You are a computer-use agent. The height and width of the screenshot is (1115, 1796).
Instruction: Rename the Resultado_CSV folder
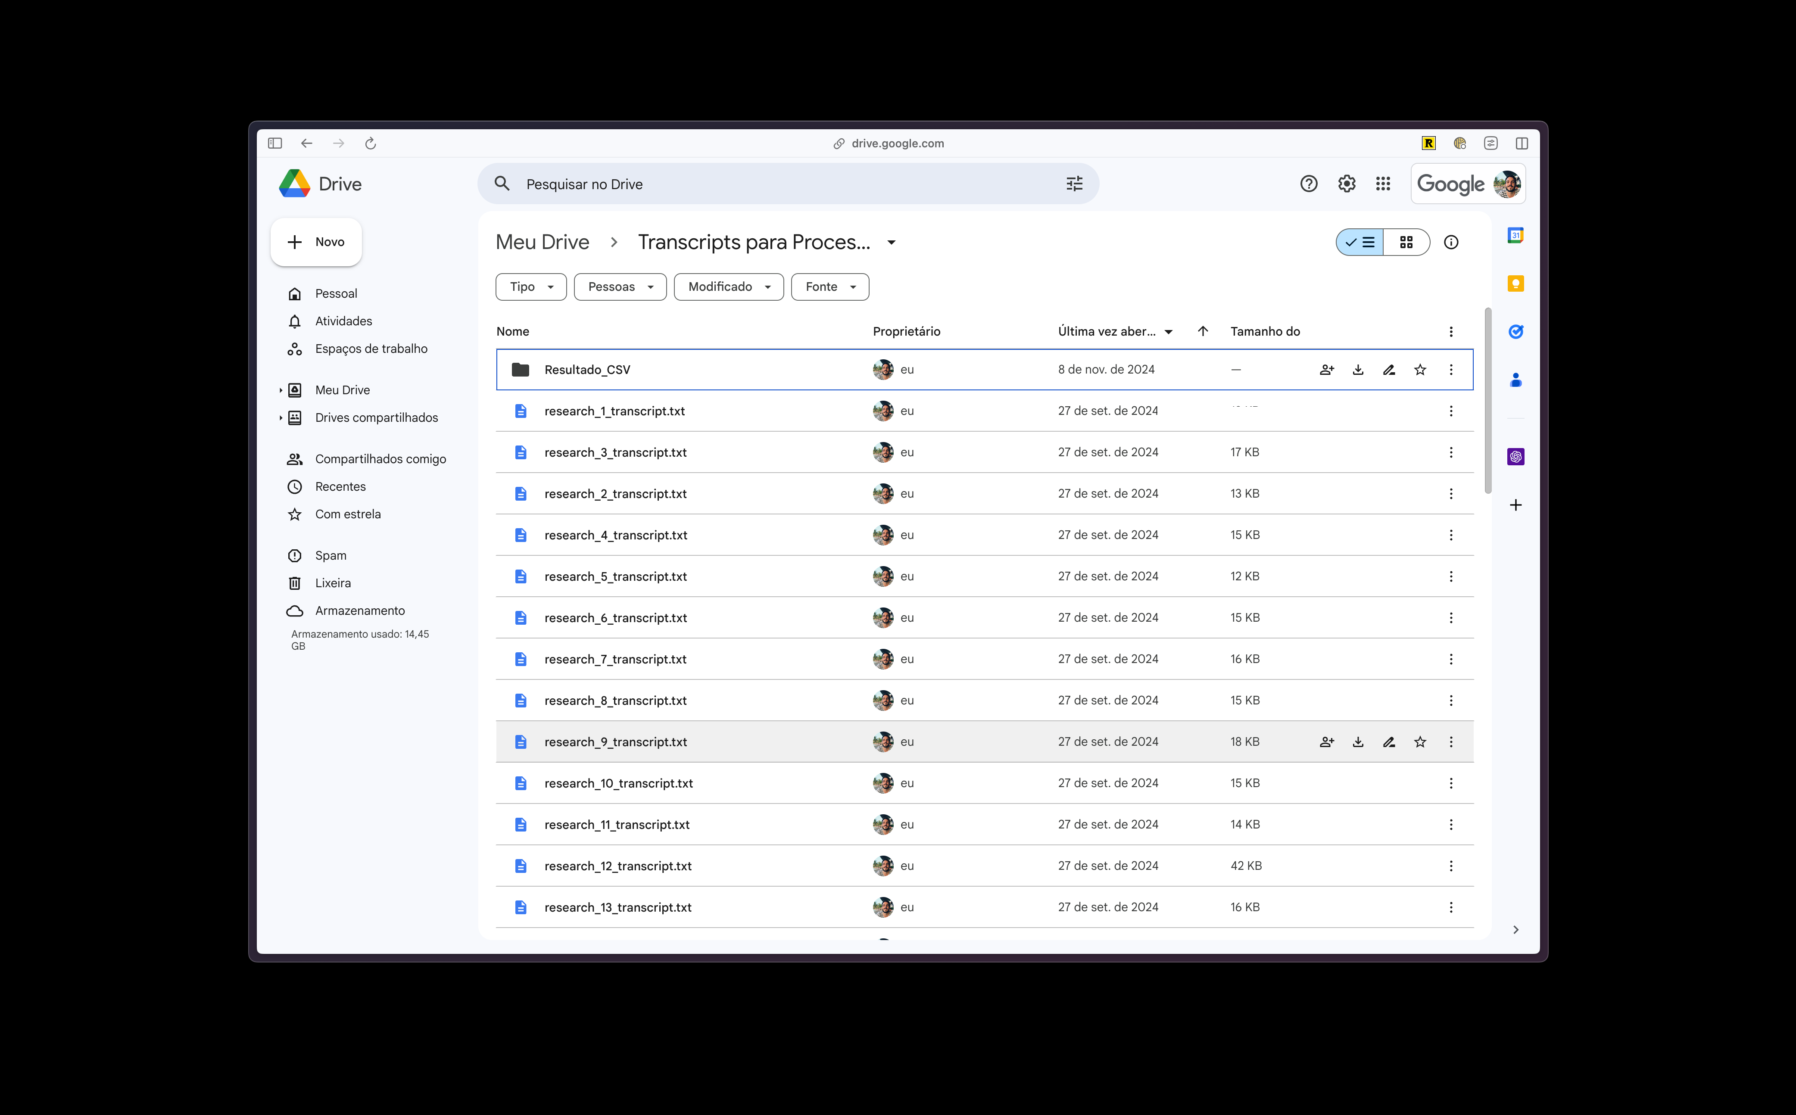[1389, 370]
